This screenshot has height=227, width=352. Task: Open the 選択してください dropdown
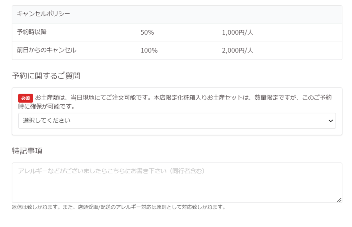click(172, 121)
